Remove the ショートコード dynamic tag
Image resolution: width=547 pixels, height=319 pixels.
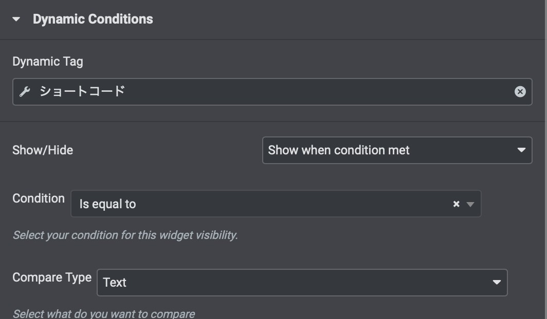(520, 91)
